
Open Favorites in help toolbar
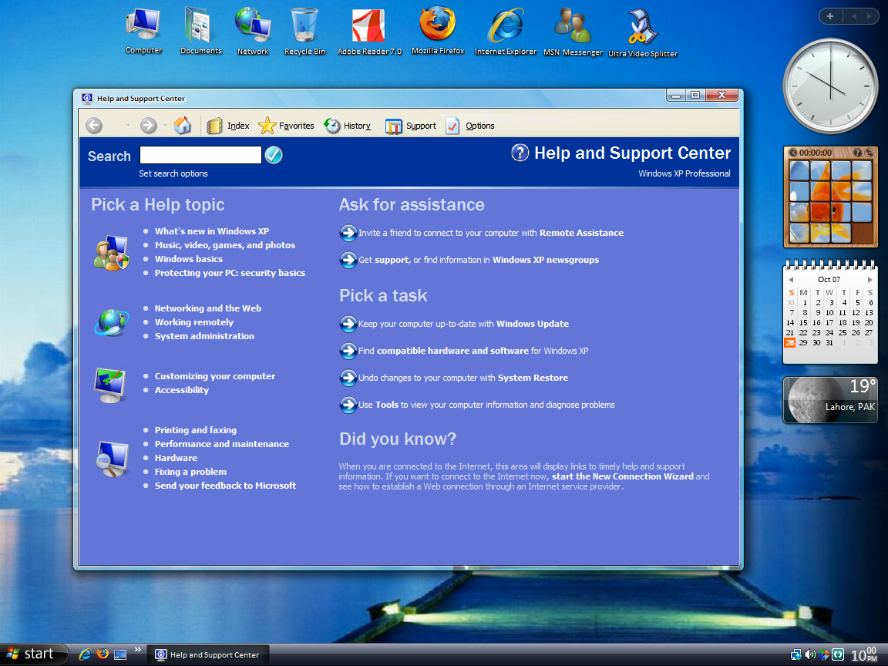[286, 126]
